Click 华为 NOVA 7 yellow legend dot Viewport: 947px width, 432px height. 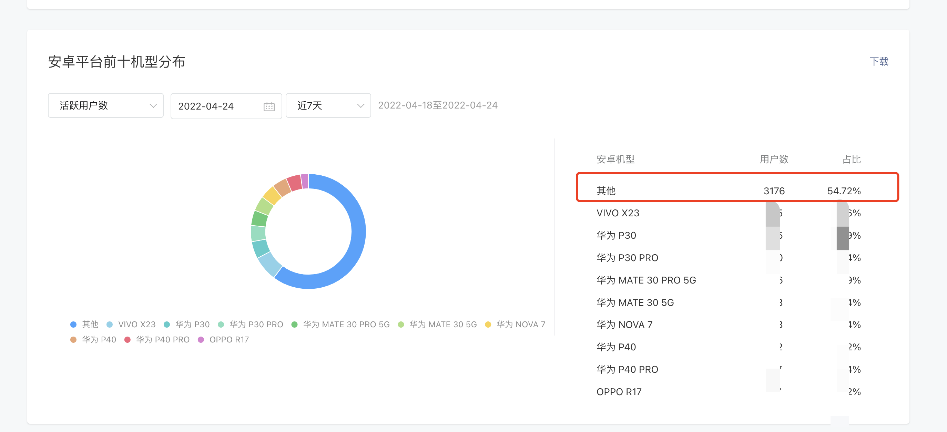pos(488,325)
